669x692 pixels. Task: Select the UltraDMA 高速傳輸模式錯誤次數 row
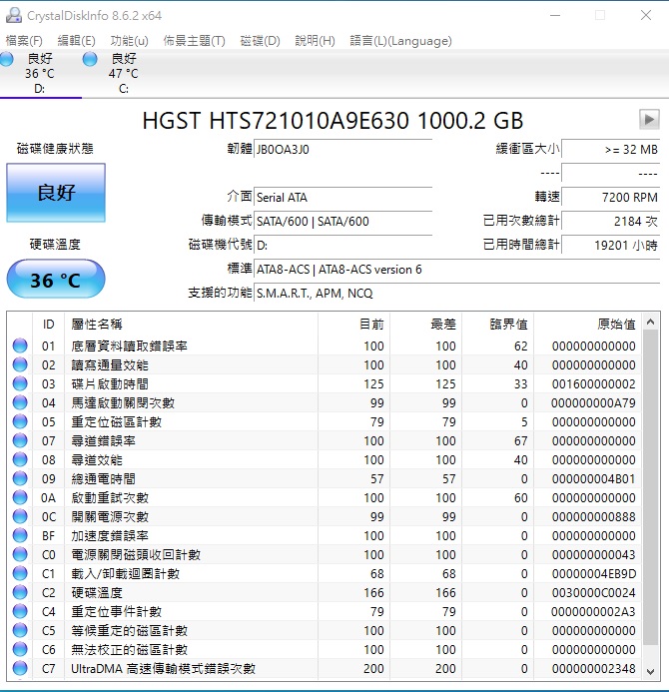point(325,668)
